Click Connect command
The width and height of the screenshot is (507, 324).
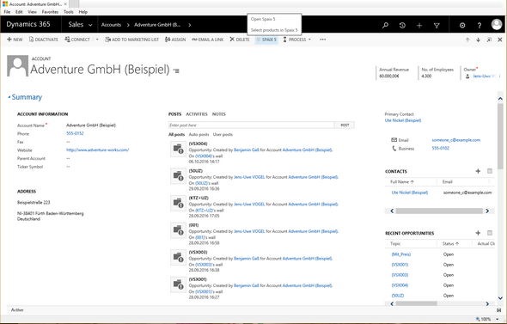coord(77,40)
